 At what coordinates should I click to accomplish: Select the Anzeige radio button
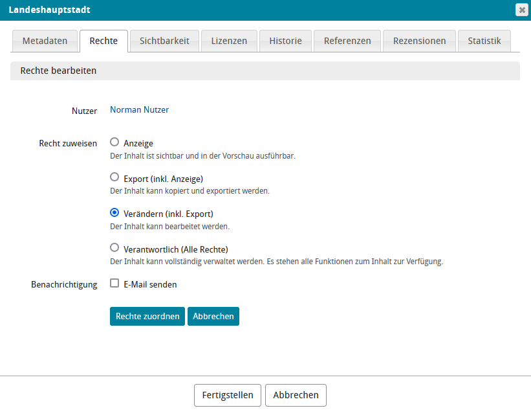coord(114,142)
